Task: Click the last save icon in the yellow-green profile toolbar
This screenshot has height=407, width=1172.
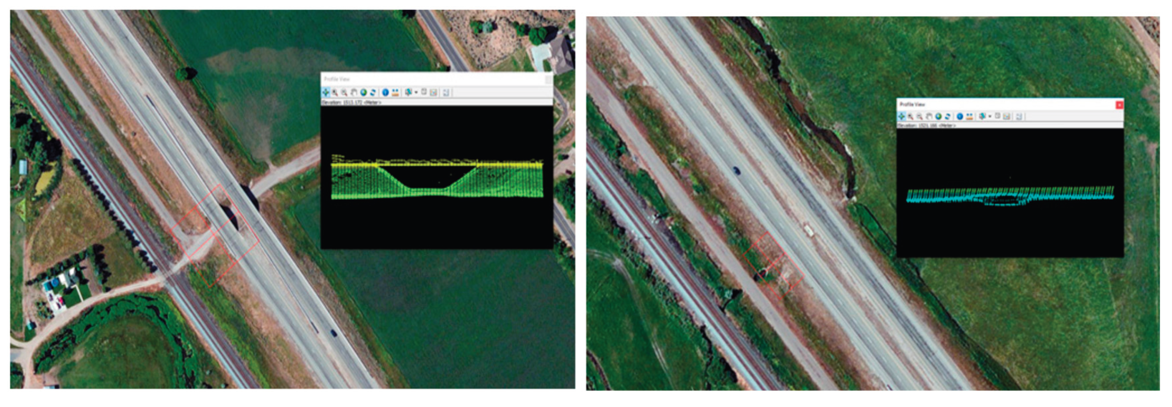Action: [x=446, y=92]
